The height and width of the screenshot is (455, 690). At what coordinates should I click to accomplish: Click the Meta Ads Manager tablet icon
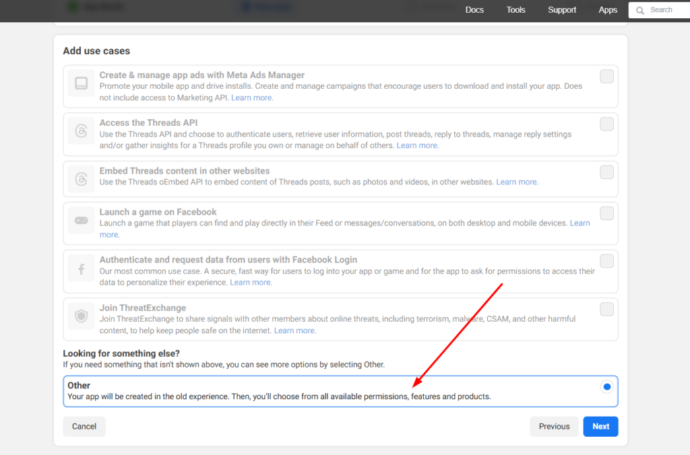pyautogui.click(x=81, y=83)
